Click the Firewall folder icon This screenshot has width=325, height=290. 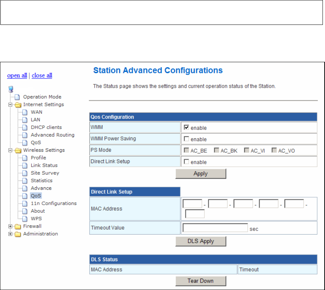coord(18,226)
